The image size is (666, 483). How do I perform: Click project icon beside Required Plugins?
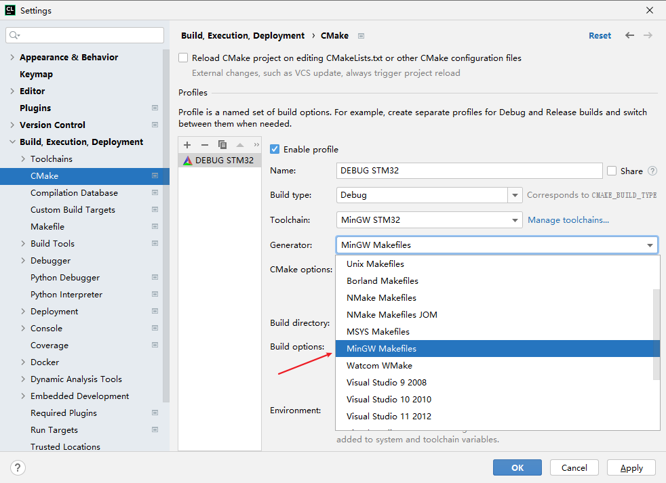[x=155, y=413]
